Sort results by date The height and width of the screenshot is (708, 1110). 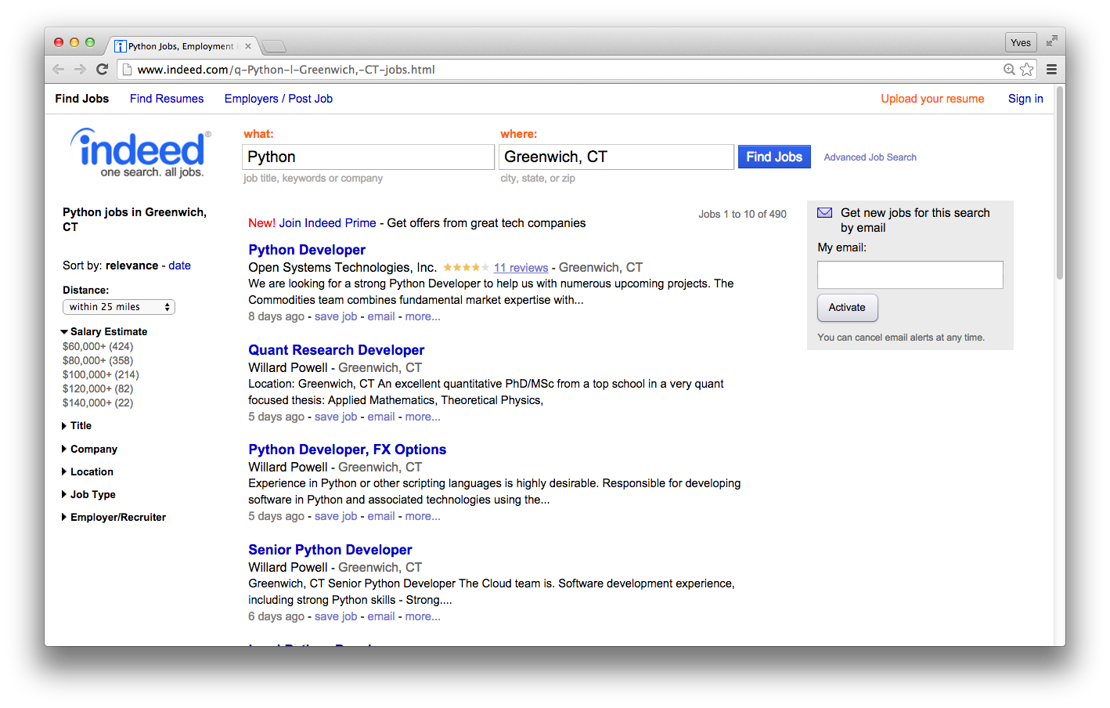pyautogui.click(x=179, y=265)
